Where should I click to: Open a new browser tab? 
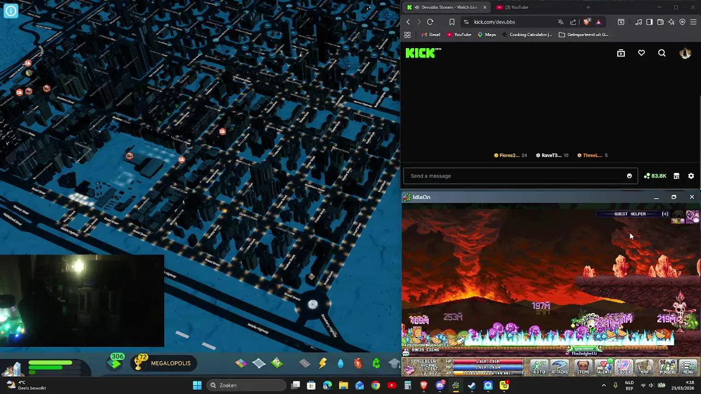pos(588,7)
